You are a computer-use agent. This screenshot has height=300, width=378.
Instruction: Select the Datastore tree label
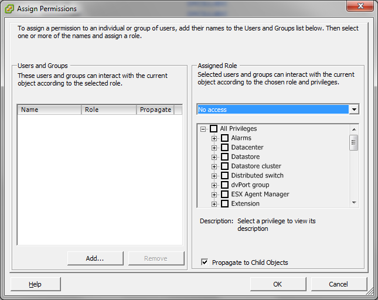tap(246, 157)
